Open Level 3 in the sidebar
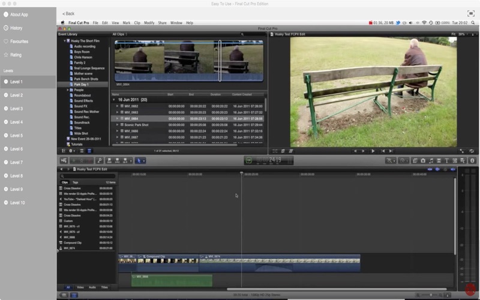 click(17, 109)
